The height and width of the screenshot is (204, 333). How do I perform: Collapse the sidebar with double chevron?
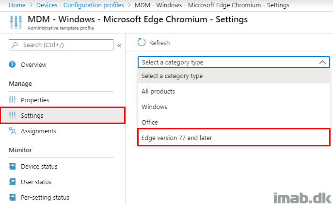[x=119, y=46]
